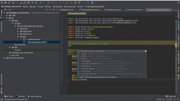The height and width of the screenshot is (101, 180).
Task: Open the Terminal tool window
Action: 20,97
